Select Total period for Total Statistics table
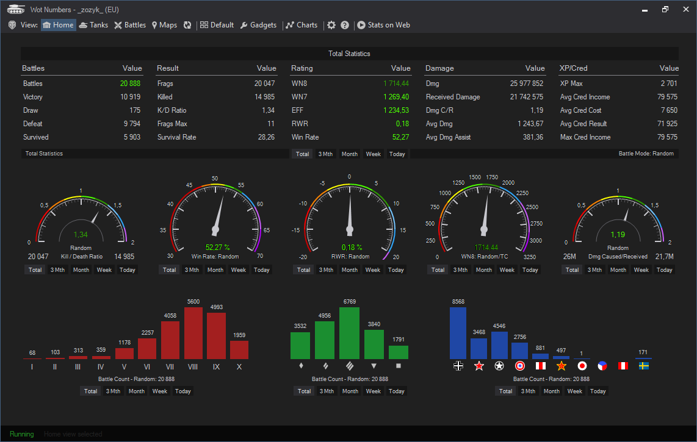The height and width of the screenshot is (442, 697). [302, 154]
